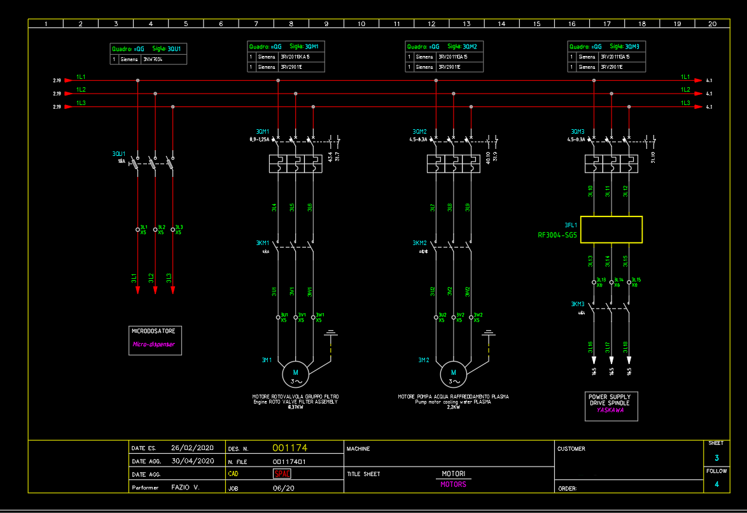Screen dimensions: 747x513
Task: Click the 18A rating under 3QU1
Action: click(x=122, y=161)
